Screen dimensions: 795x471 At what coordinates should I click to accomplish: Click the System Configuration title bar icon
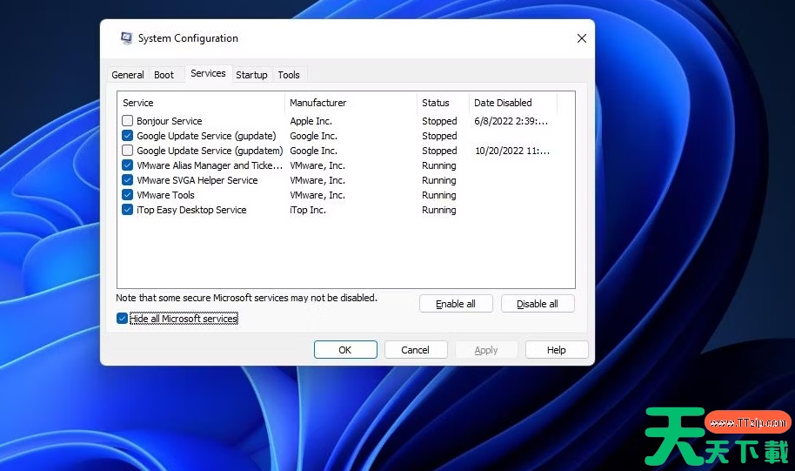(x=126, y=38)
